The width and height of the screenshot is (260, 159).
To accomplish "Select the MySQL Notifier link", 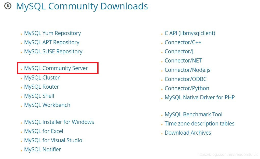I will [x=43, y=150].
